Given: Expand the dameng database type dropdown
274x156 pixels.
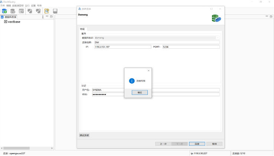Looking at the screenshot, I should tap(218, 38).
